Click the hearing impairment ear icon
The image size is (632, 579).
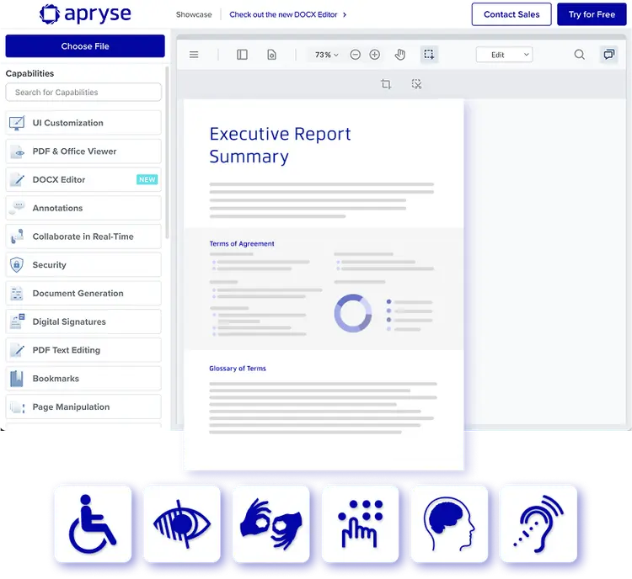click(538, 523)
